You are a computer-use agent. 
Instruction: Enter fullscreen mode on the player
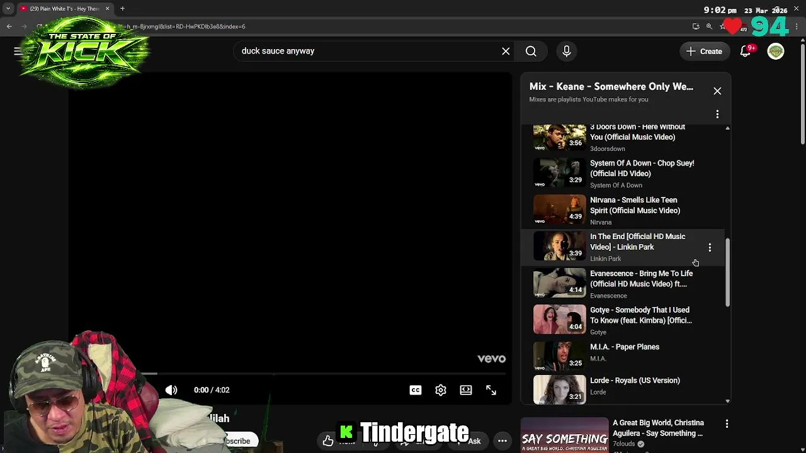click(491, 390)
